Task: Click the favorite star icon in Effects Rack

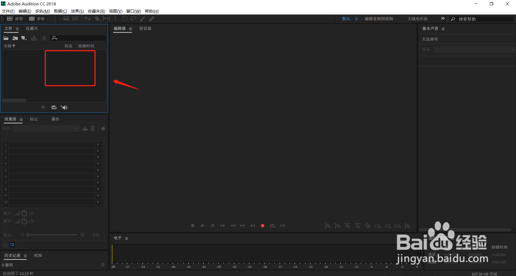Action: click(x=103, y=129)
